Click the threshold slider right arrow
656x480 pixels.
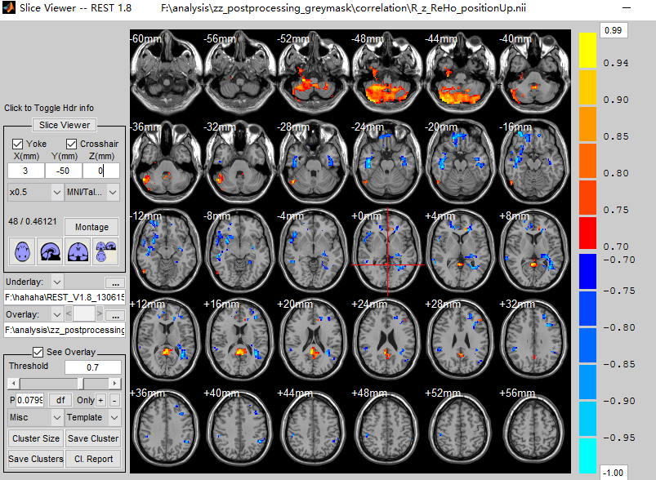point(114,384)
